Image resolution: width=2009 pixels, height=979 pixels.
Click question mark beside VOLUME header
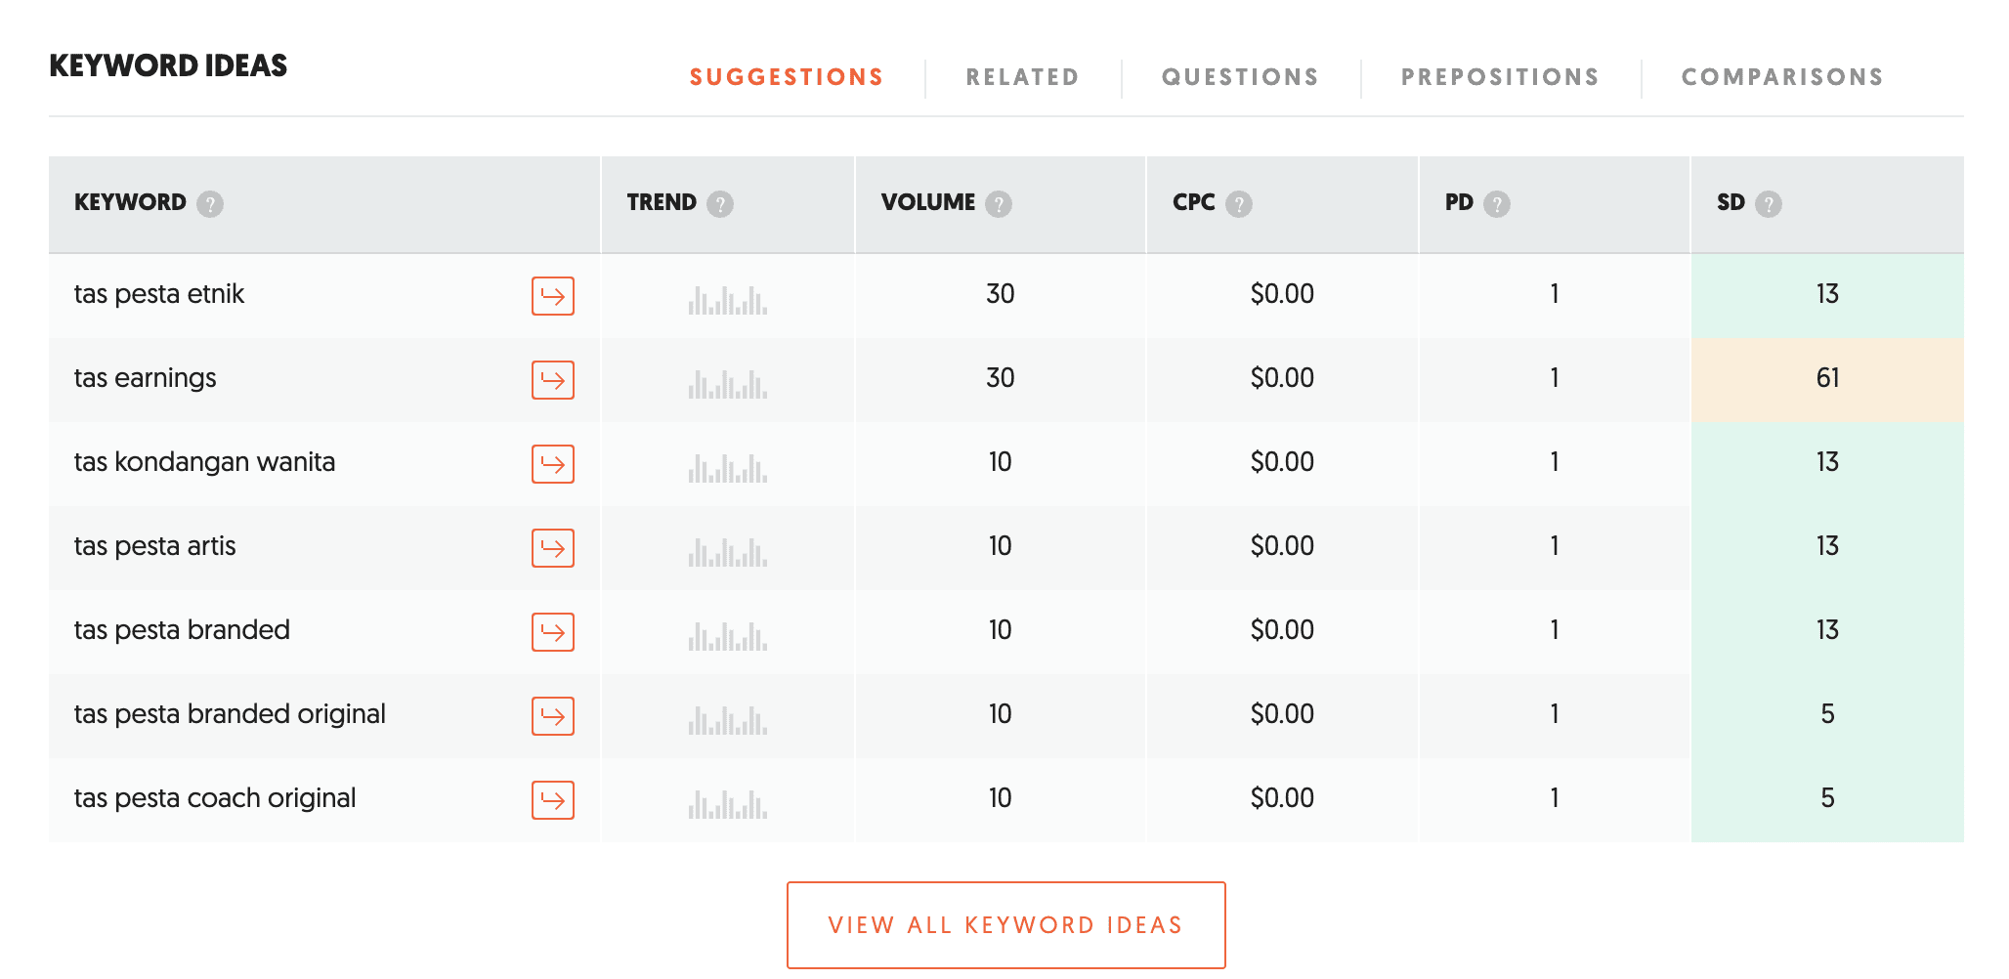tap(999, 204)
